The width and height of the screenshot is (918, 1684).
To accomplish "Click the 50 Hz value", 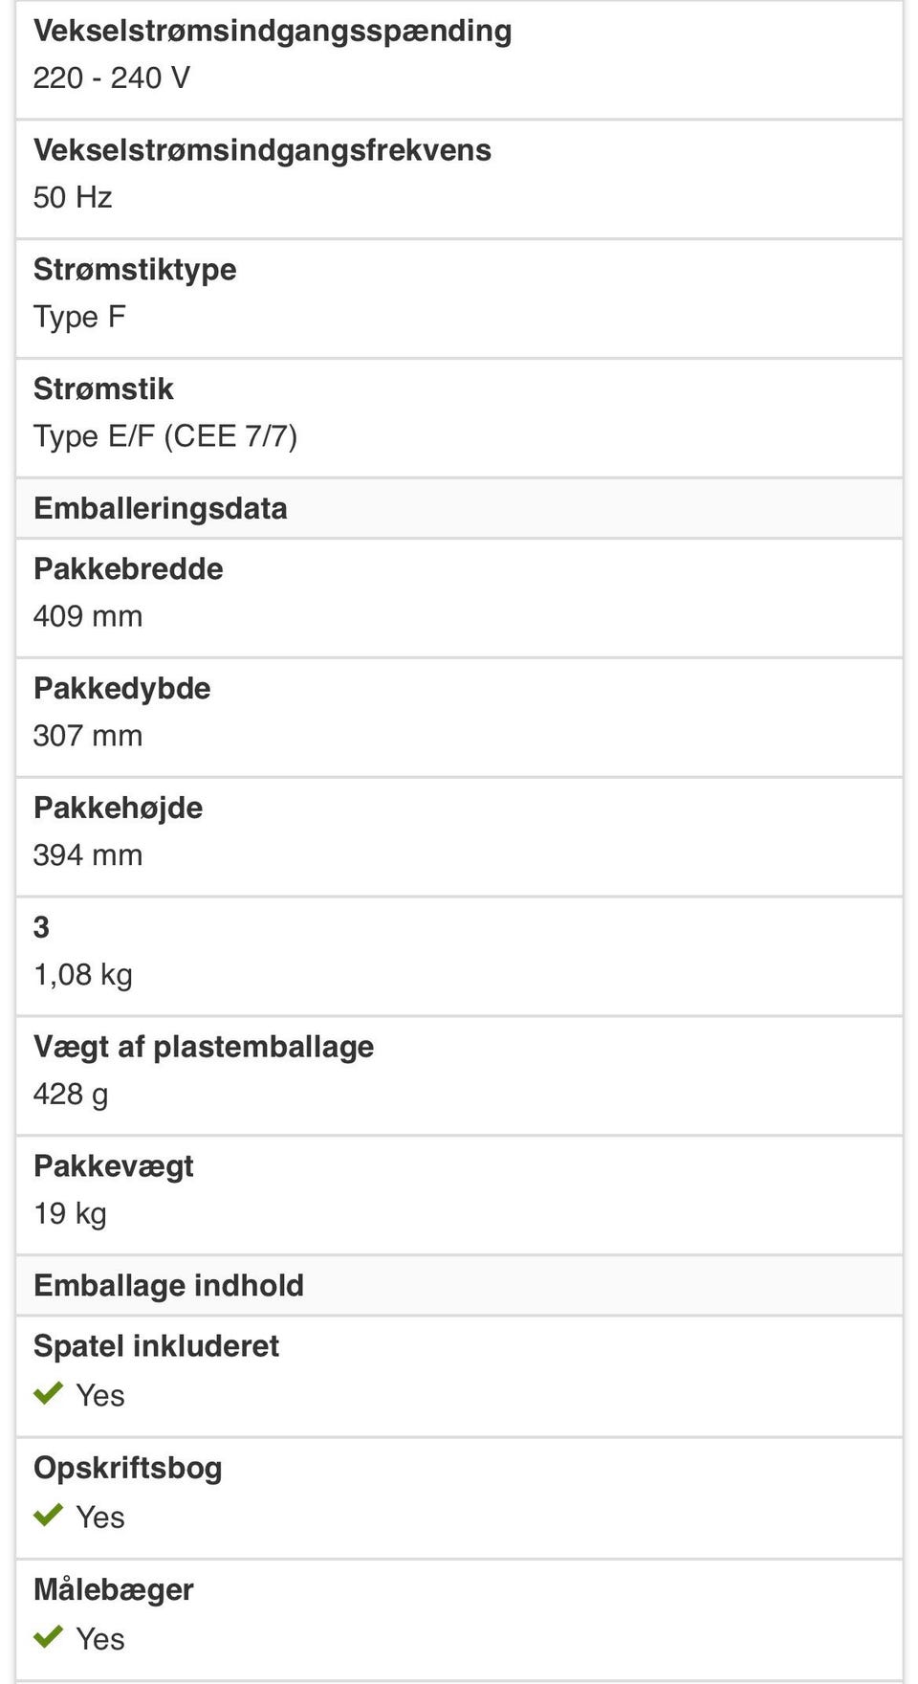I will [x=73, y=197].
